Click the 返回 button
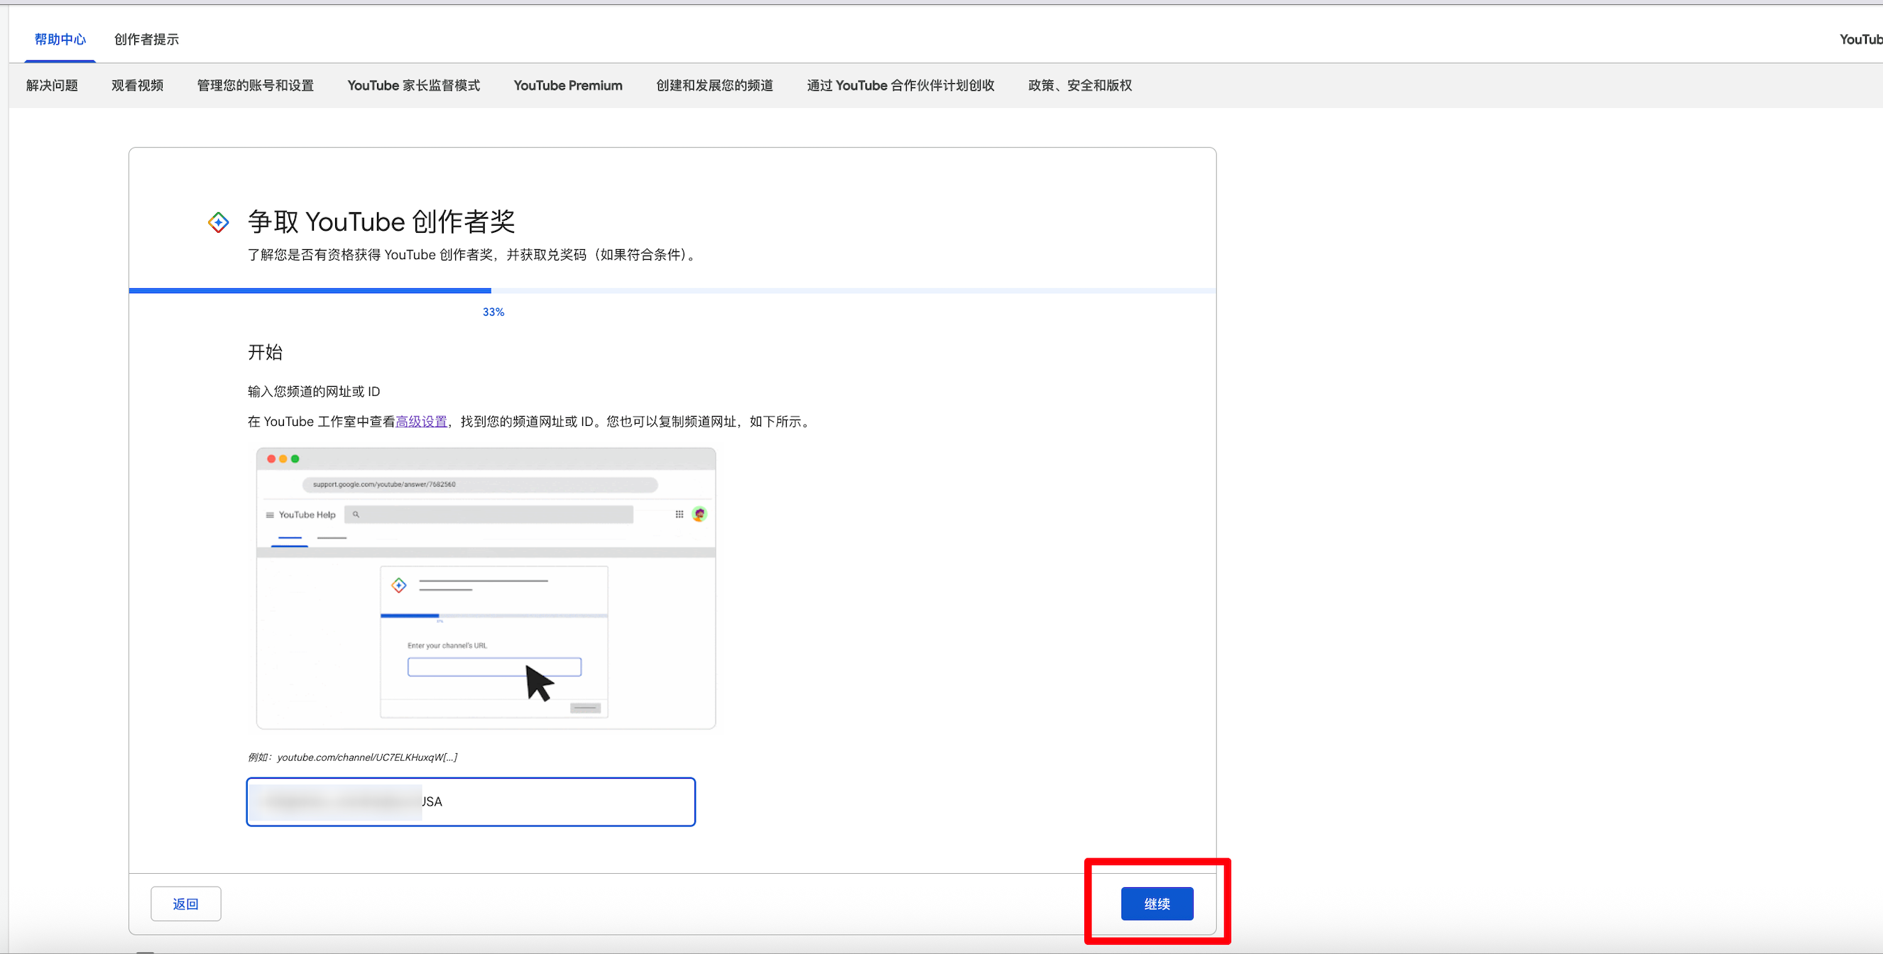 185,904
